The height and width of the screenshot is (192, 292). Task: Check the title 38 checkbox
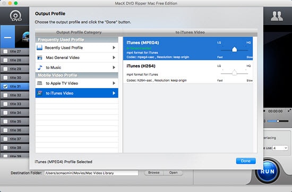[x=6, y=148]
